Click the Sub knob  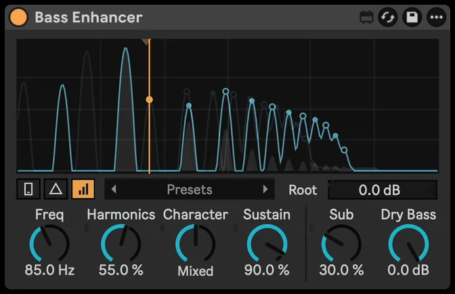[341, 244]
